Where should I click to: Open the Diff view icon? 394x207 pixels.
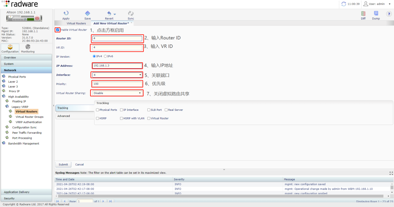(363, 14)
